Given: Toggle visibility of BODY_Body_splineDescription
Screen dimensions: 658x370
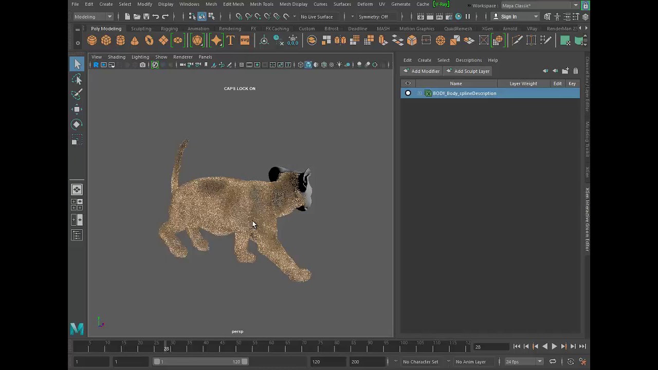Looking at the screenshot, I should (x=408, y=94).
